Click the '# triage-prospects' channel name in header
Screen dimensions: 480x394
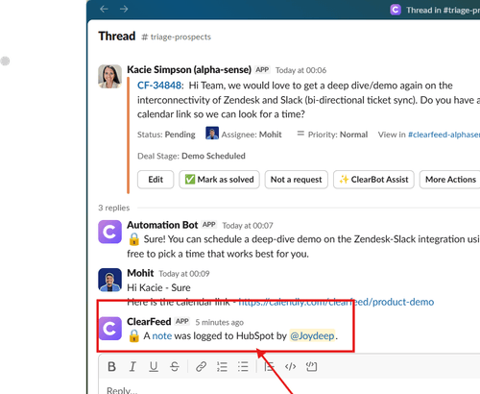click(176, 37)
